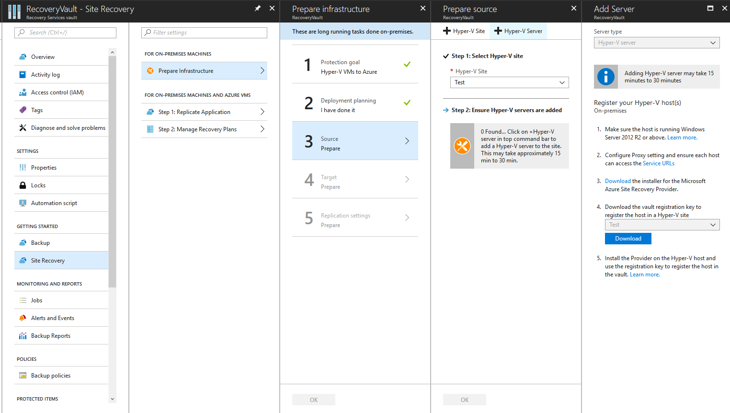Image resolution: width=730 pixels, height=413 pixels.
Task: Click the Activity log icon
Action: pyautogui.click(x=23, y=75)
